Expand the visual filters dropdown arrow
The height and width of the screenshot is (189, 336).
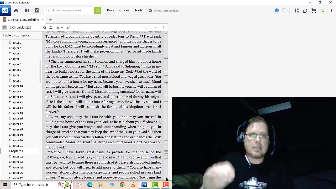pos(62,28)
